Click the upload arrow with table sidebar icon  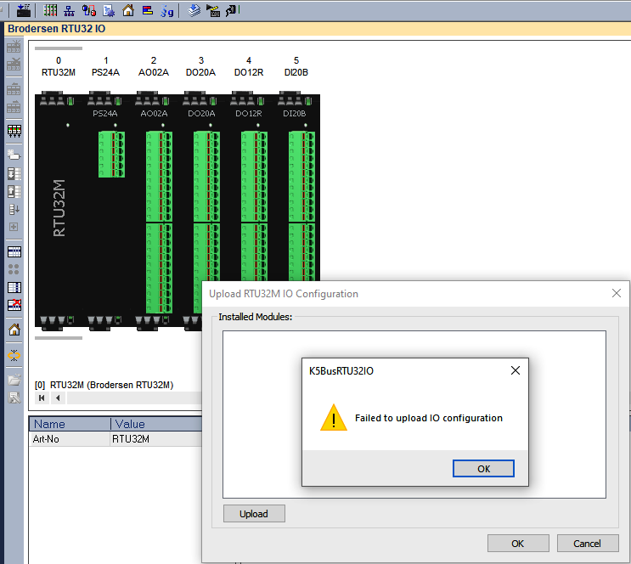pos(14,192)
